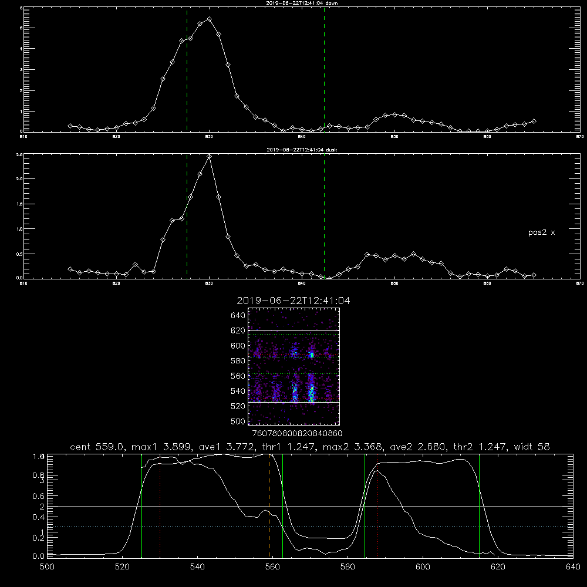
Task: Click heatmap y-axis label 540
Action: tap(238, 391)
